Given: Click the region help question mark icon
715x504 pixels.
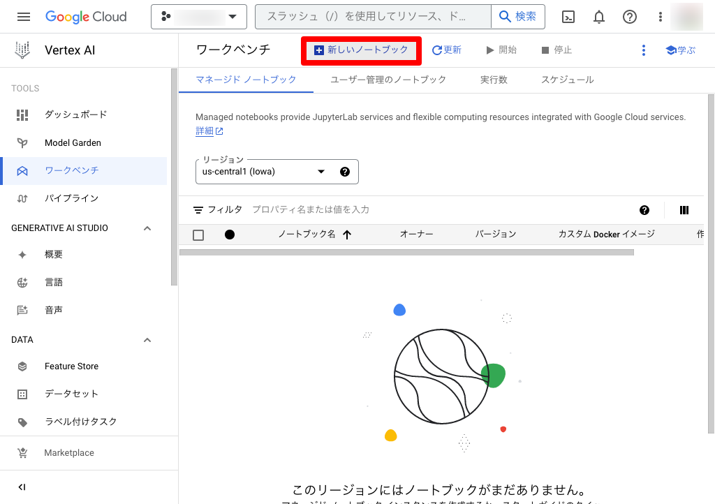Looking at the screenshot, I should tap(344, 172).
